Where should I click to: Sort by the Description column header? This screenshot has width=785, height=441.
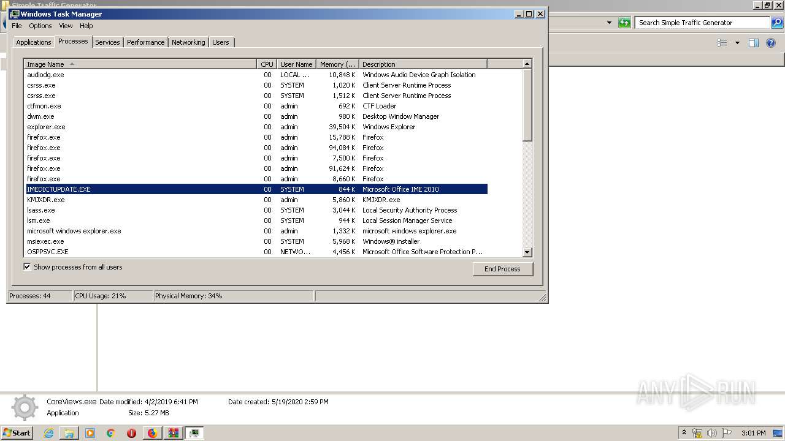423,64
